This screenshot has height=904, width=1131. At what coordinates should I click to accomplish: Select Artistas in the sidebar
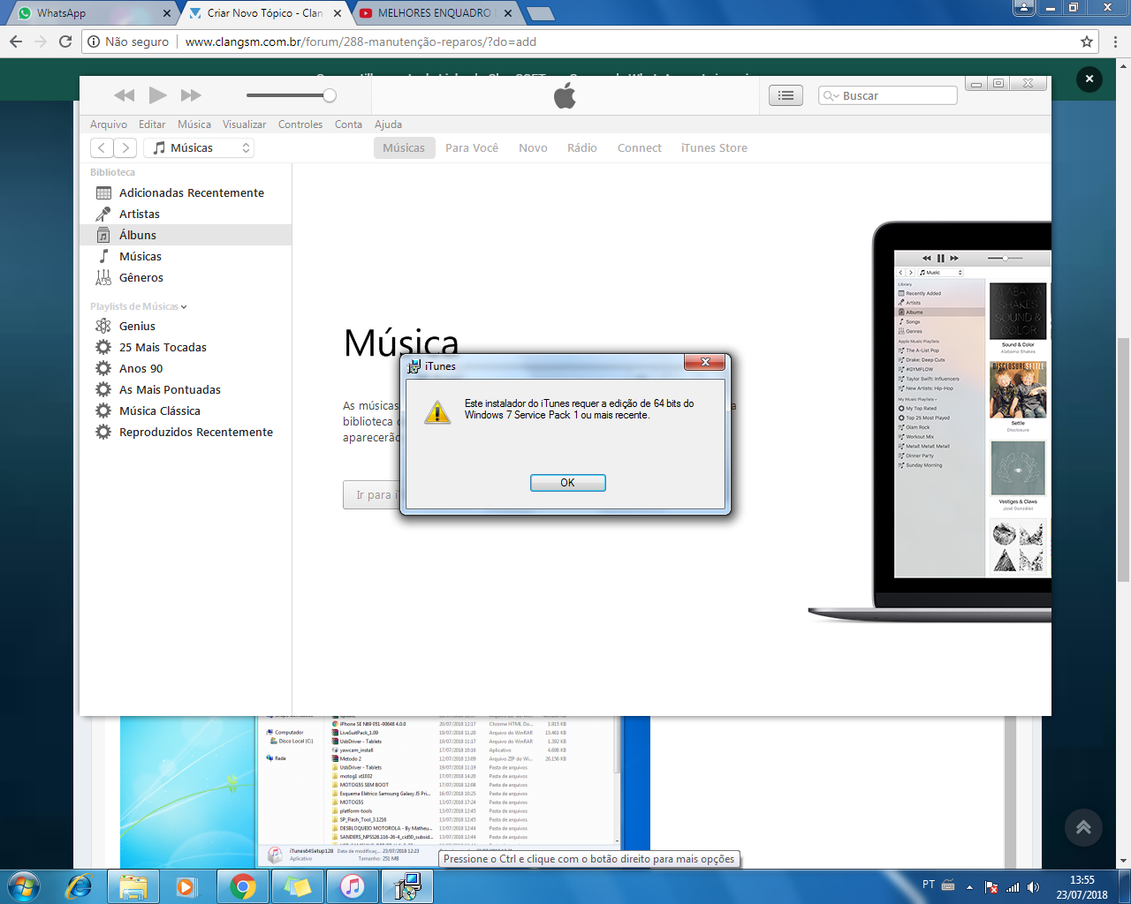click(186, 214)
